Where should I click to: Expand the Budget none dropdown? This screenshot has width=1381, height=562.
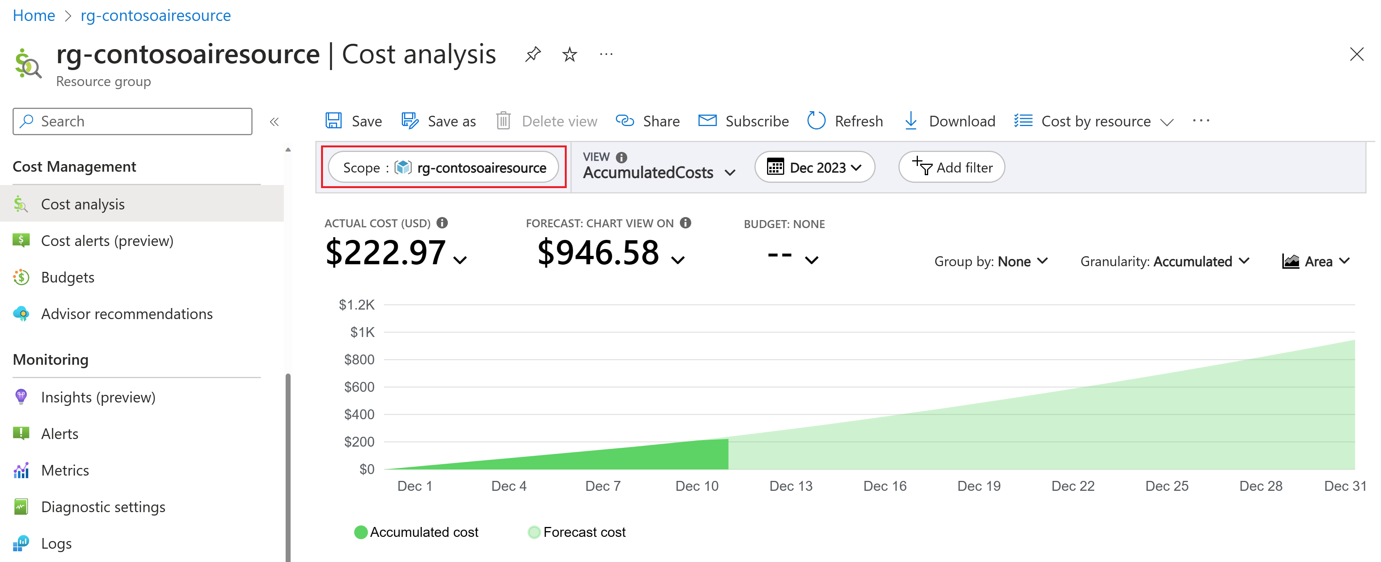pyautogui.click(x=812, y=260)
